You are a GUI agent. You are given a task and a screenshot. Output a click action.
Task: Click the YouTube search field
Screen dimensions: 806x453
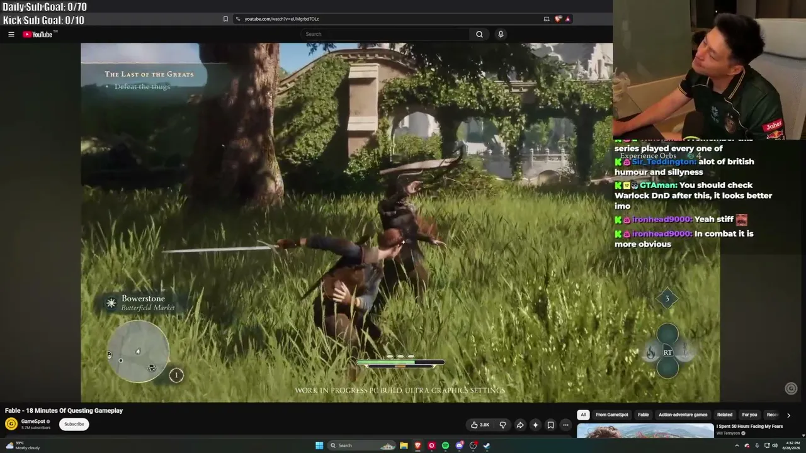[385, 35]
